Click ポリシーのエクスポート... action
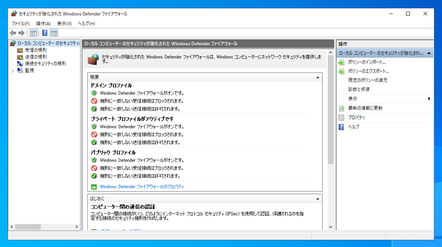 pyautogui.click(x=368, y=71)
